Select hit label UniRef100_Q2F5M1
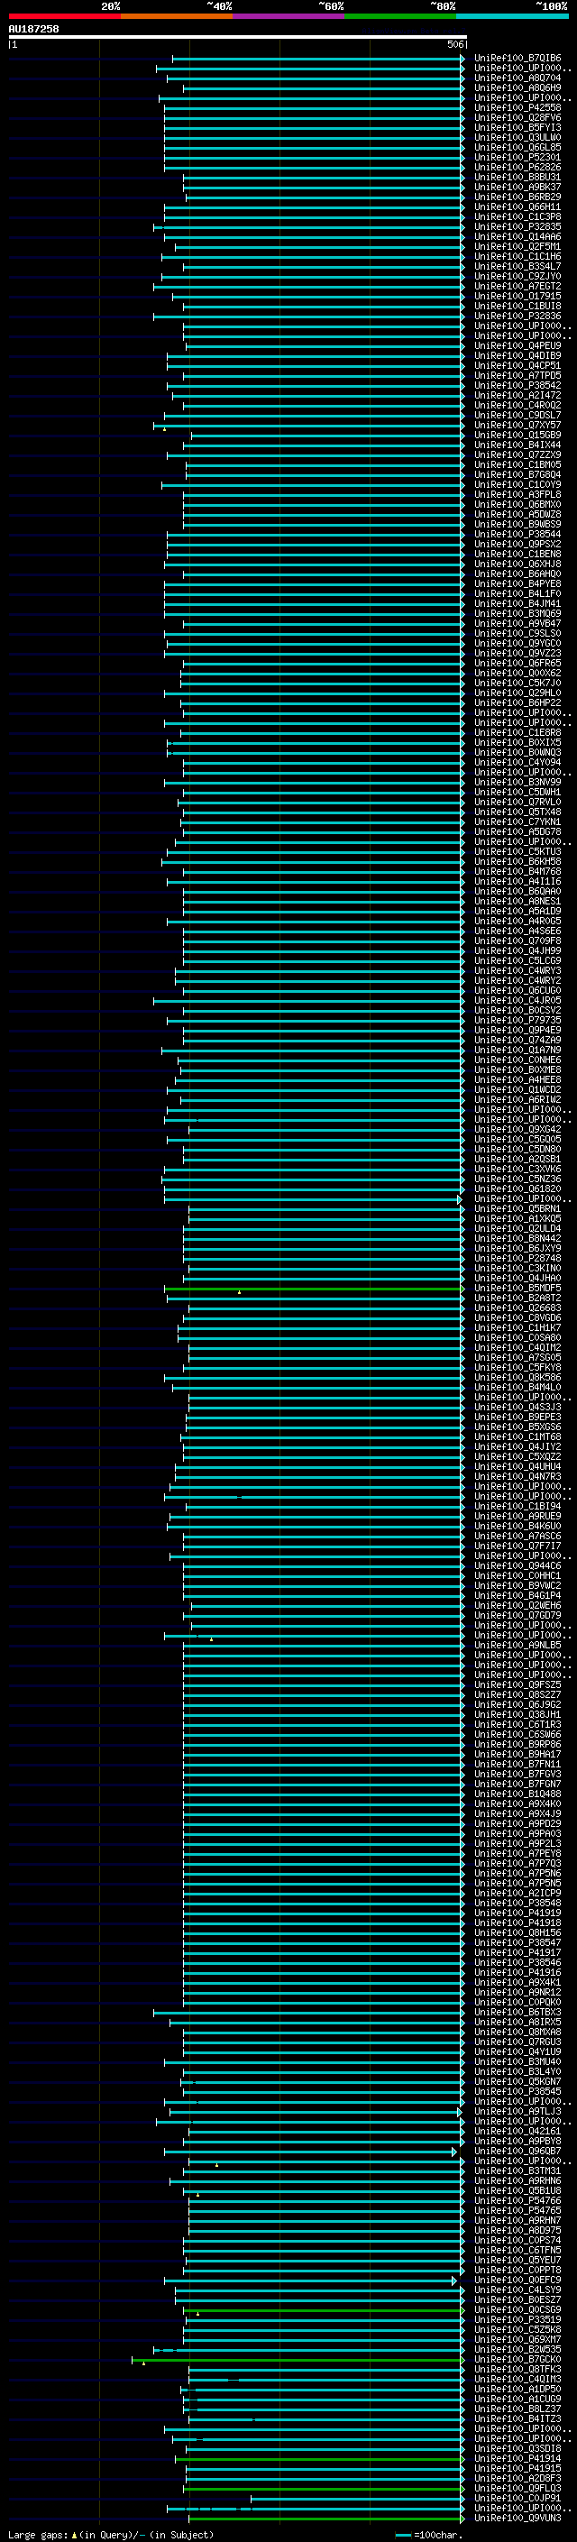Viewport: 577px width, 2542px height. 517,247
